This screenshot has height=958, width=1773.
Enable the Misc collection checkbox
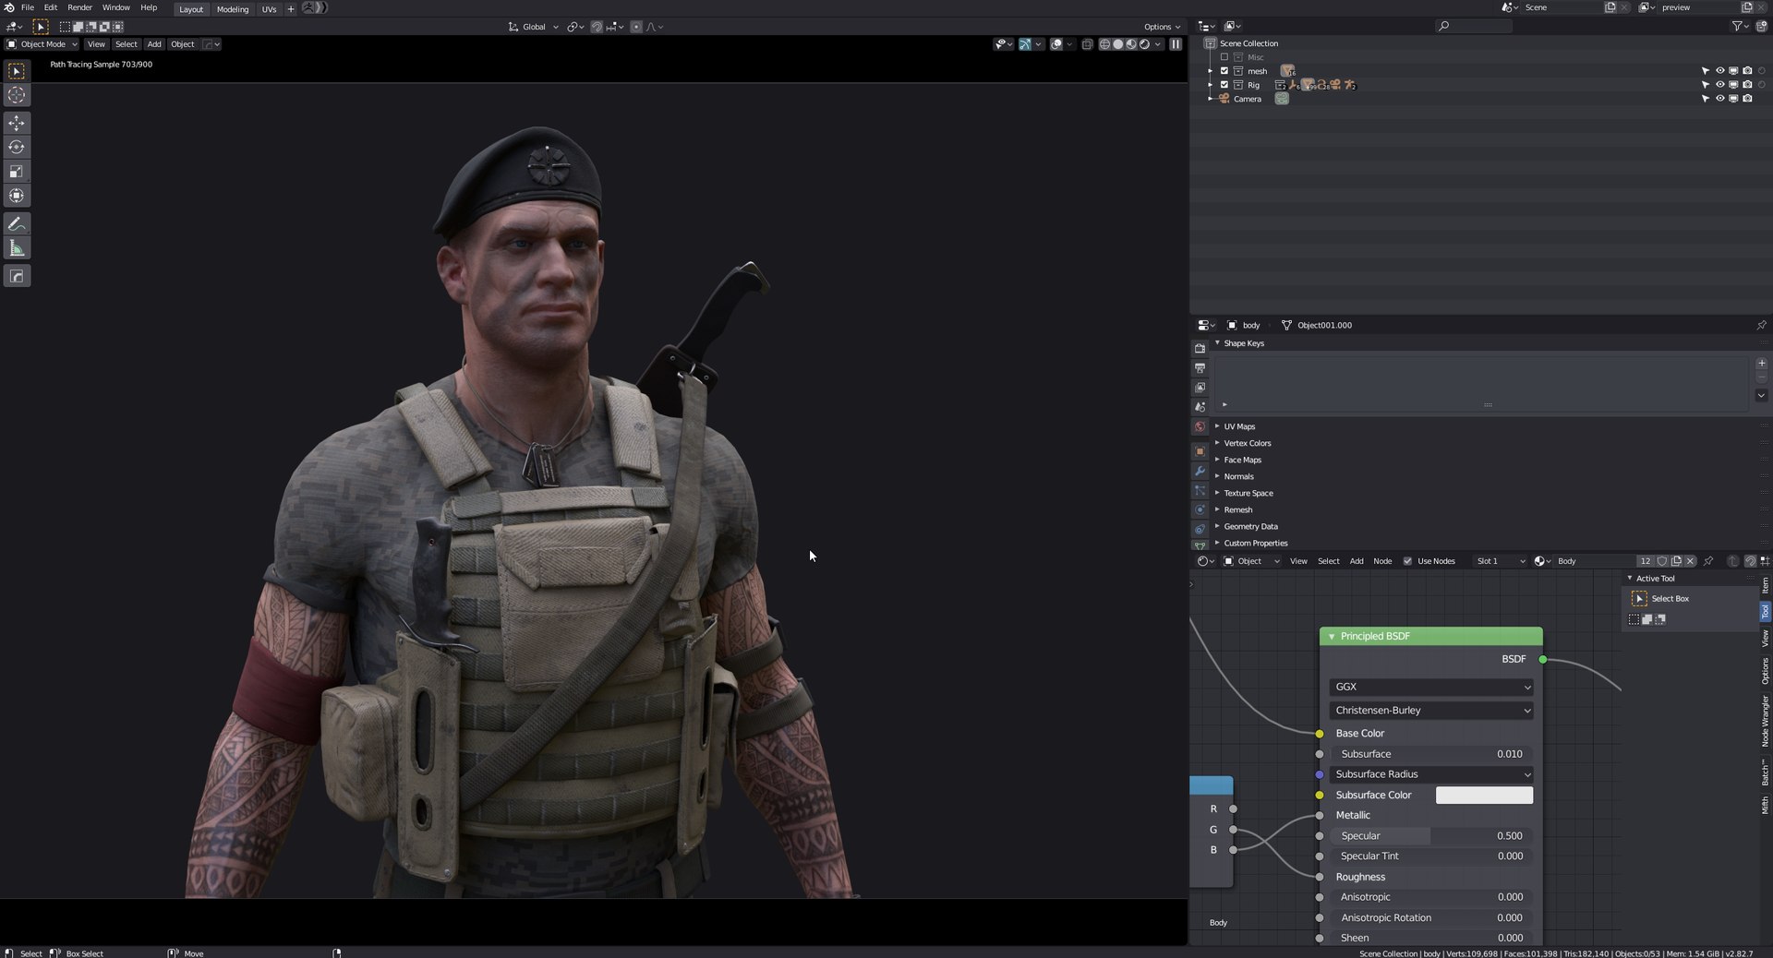coord(1224,57)
